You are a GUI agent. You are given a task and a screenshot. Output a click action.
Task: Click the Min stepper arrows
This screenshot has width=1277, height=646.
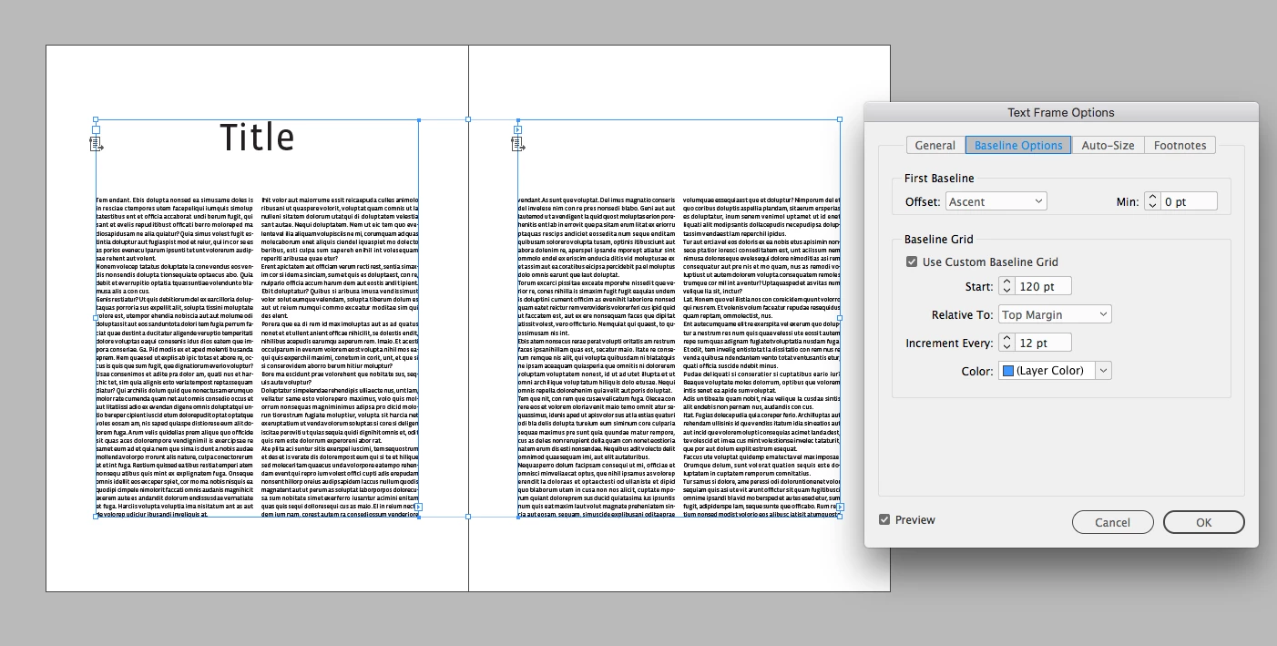(x=1152, y=201)
